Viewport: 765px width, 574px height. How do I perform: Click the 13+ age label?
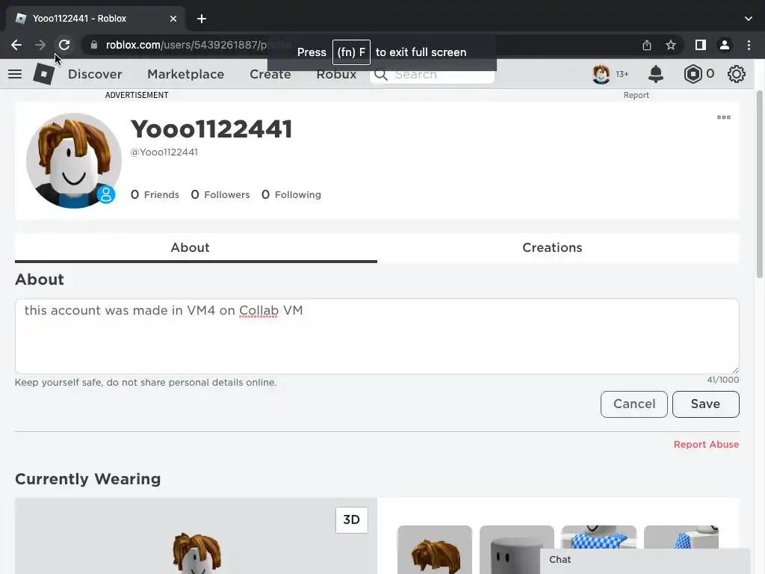tap(622, 74)
